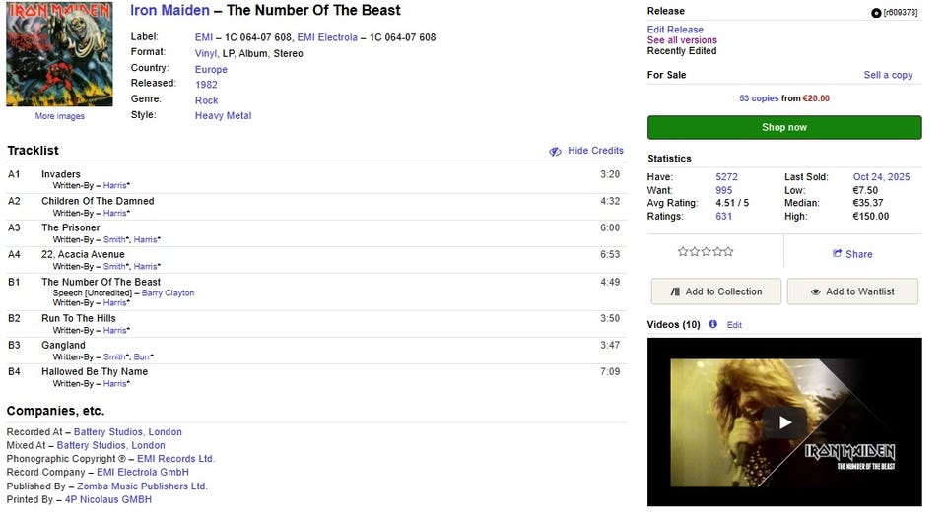Click Smith writer link under The Prisoner

[x=114, y=240]
